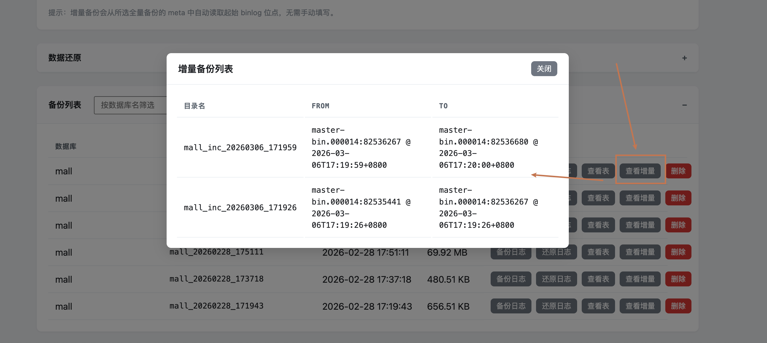Open 备份日志 for mall_20260228_173718
Image resolution: width=767 pixels, height=343 pixels.
[x=511, y=279]
